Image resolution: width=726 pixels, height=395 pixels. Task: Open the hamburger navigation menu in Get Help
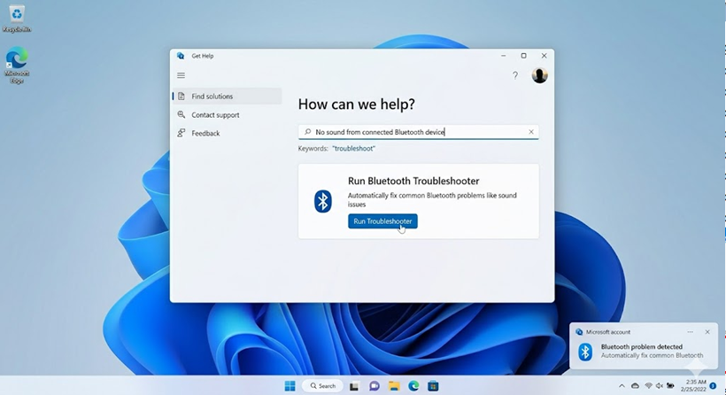click(x=181, y=75)
